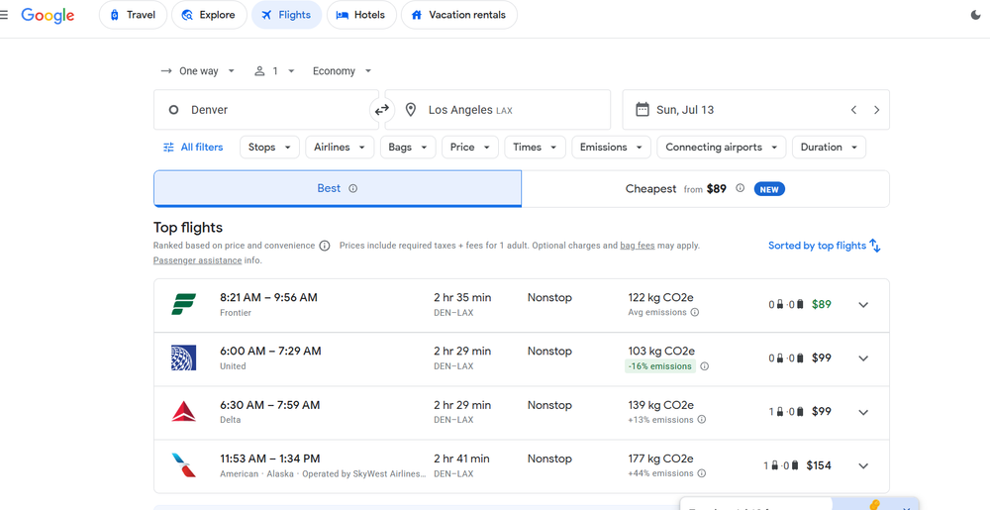Swap origin and destination airports

pos(382,110)
